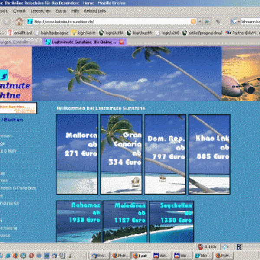This screenshot has height=260, width=260.
Task: Click the airplane sunset image
Action: (241, 74)
